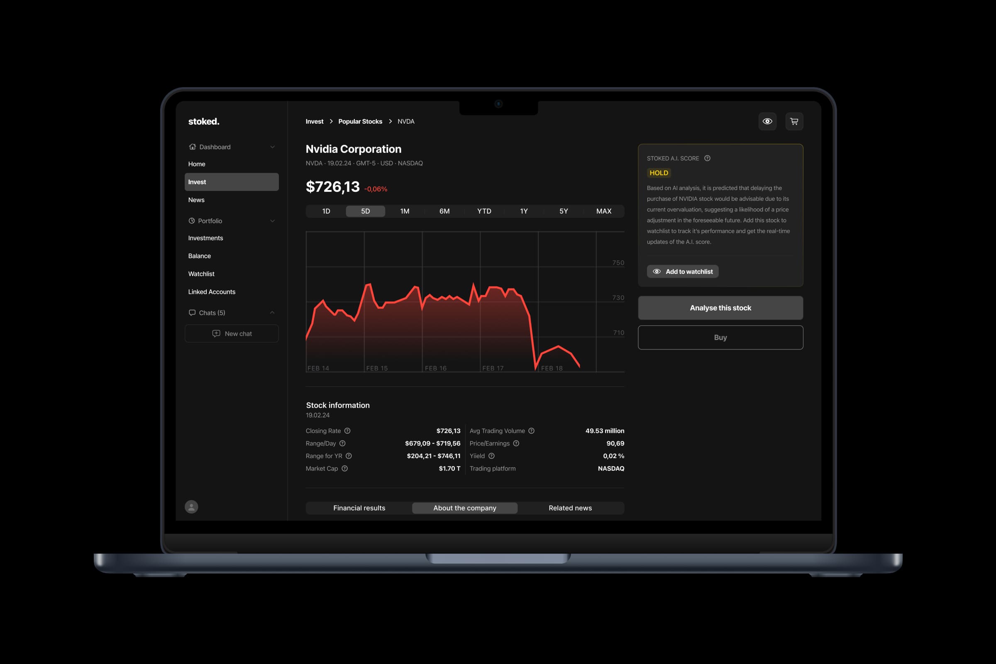Click info icon beside Range/Day
Viewport: 996px width, 664px height.
click(343, 443)
